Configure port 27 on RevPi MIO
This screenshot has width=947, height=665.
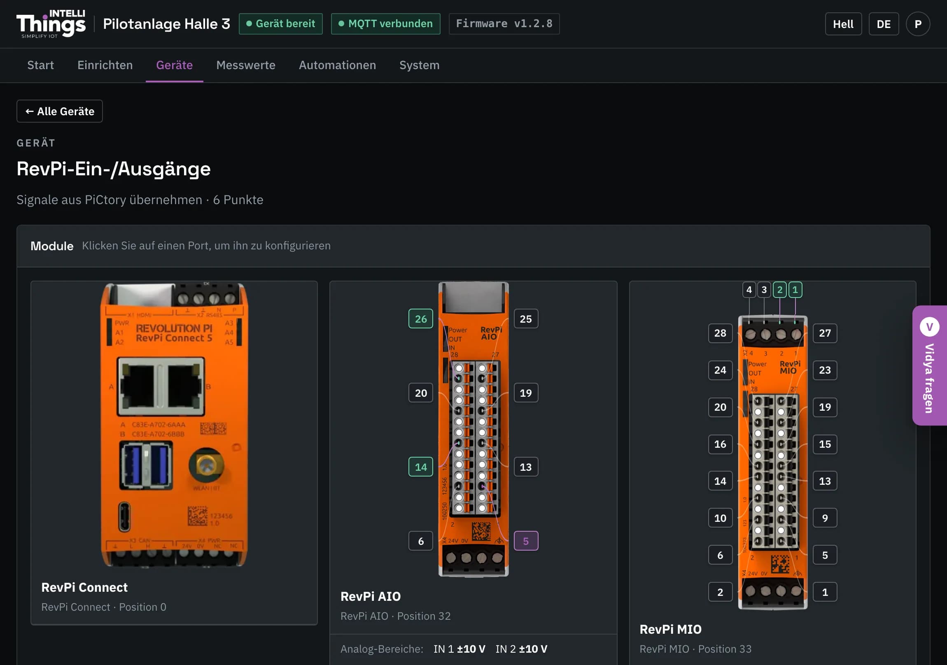coord(825,333)
